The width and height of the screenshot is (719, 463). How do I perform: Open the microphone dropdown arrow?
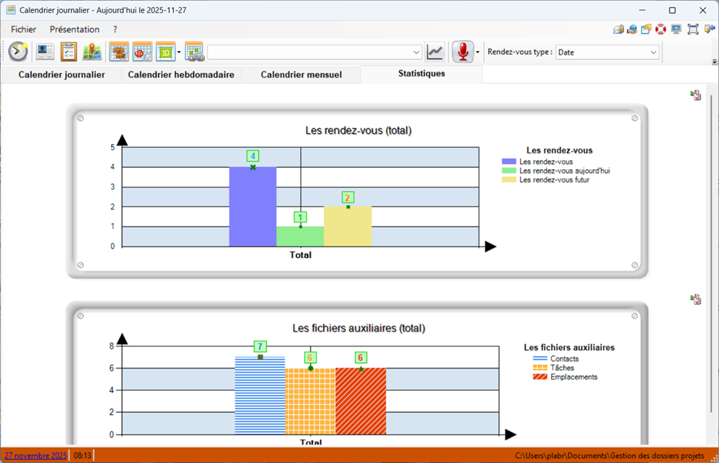point(478,52)
